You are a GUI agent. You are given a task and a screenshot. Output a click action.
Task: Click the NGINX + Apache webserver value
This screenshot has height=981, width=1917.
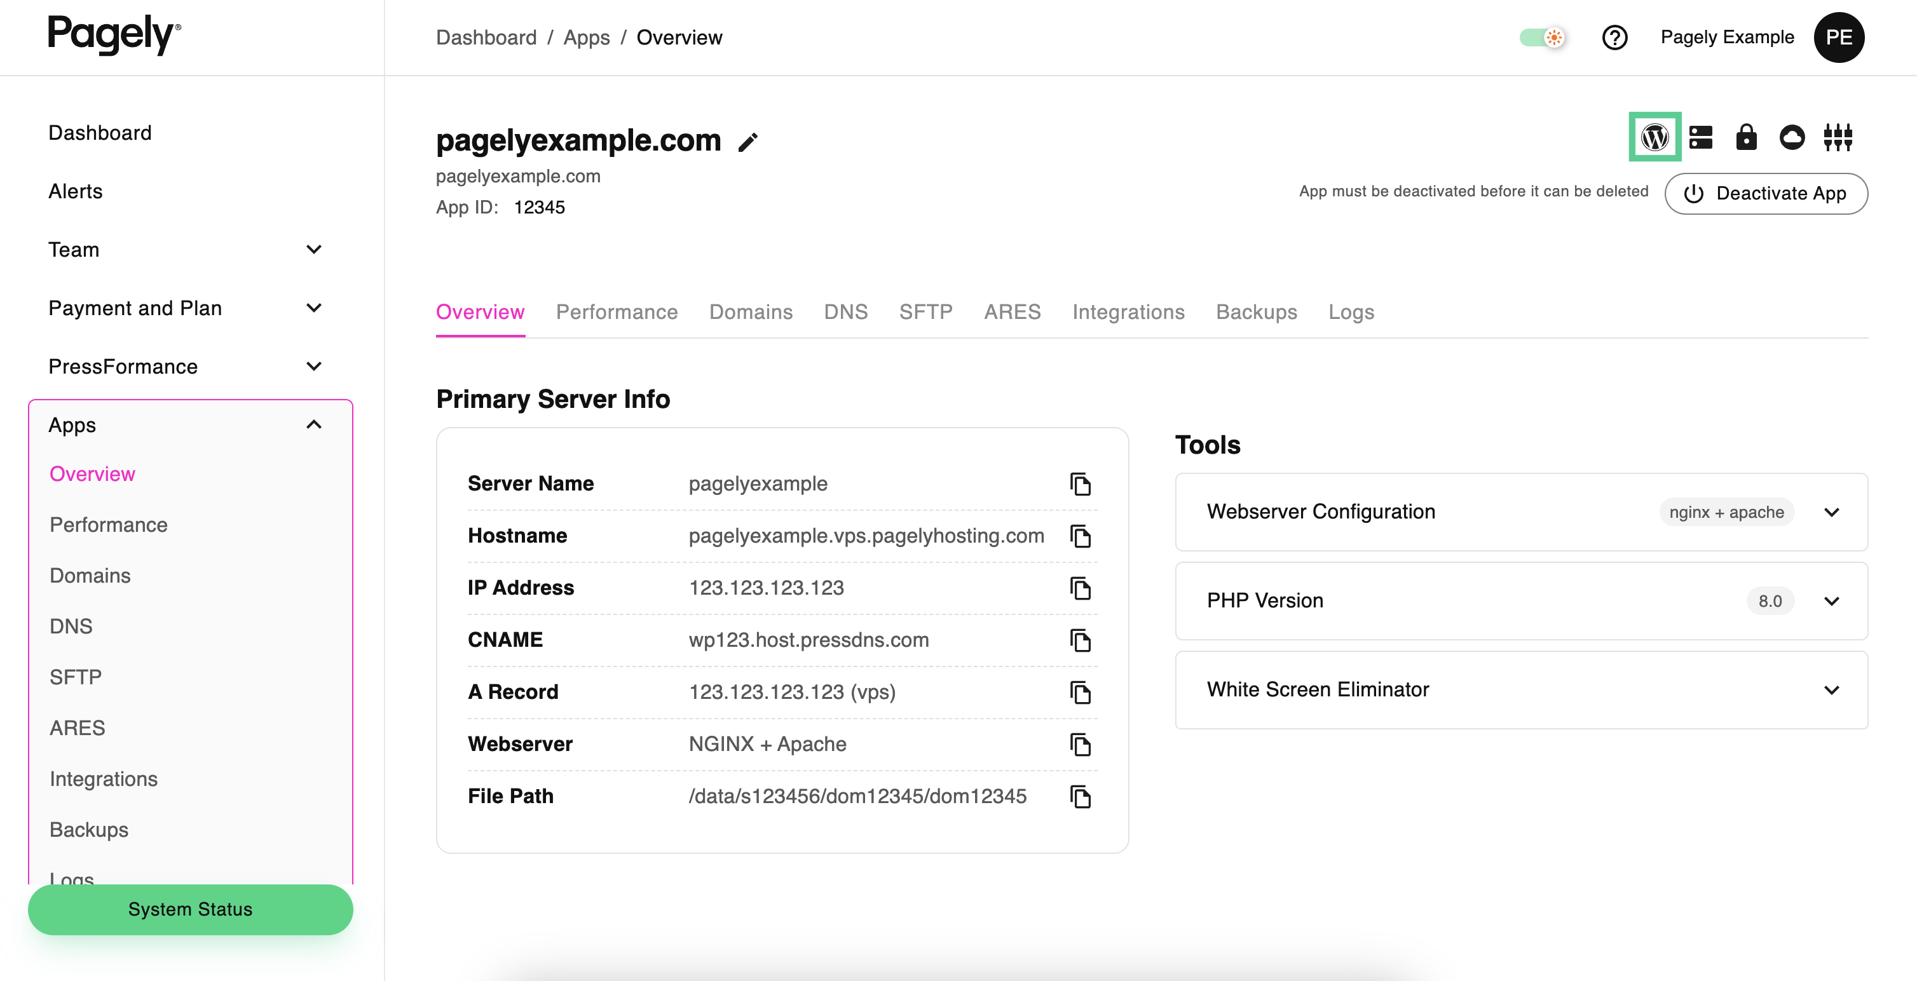(767, 745)
